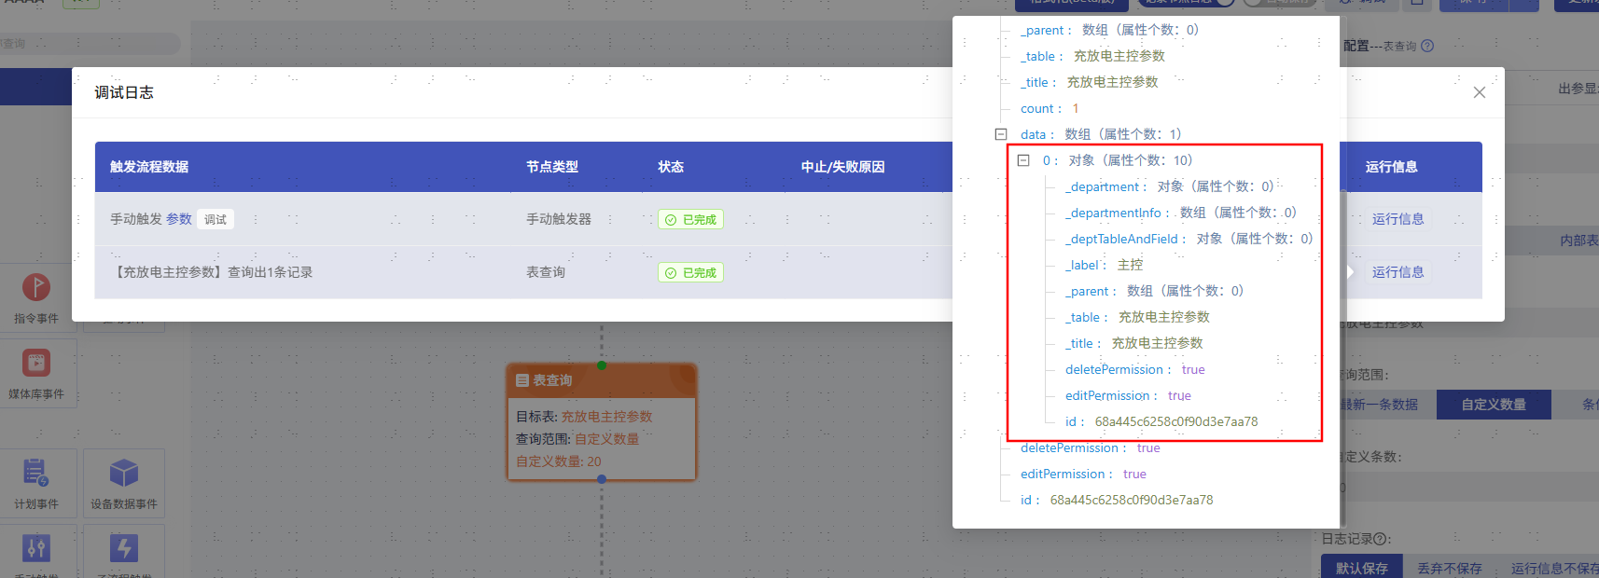
Task: Click the 节点类型 column header
Action: tap(552, 167)
